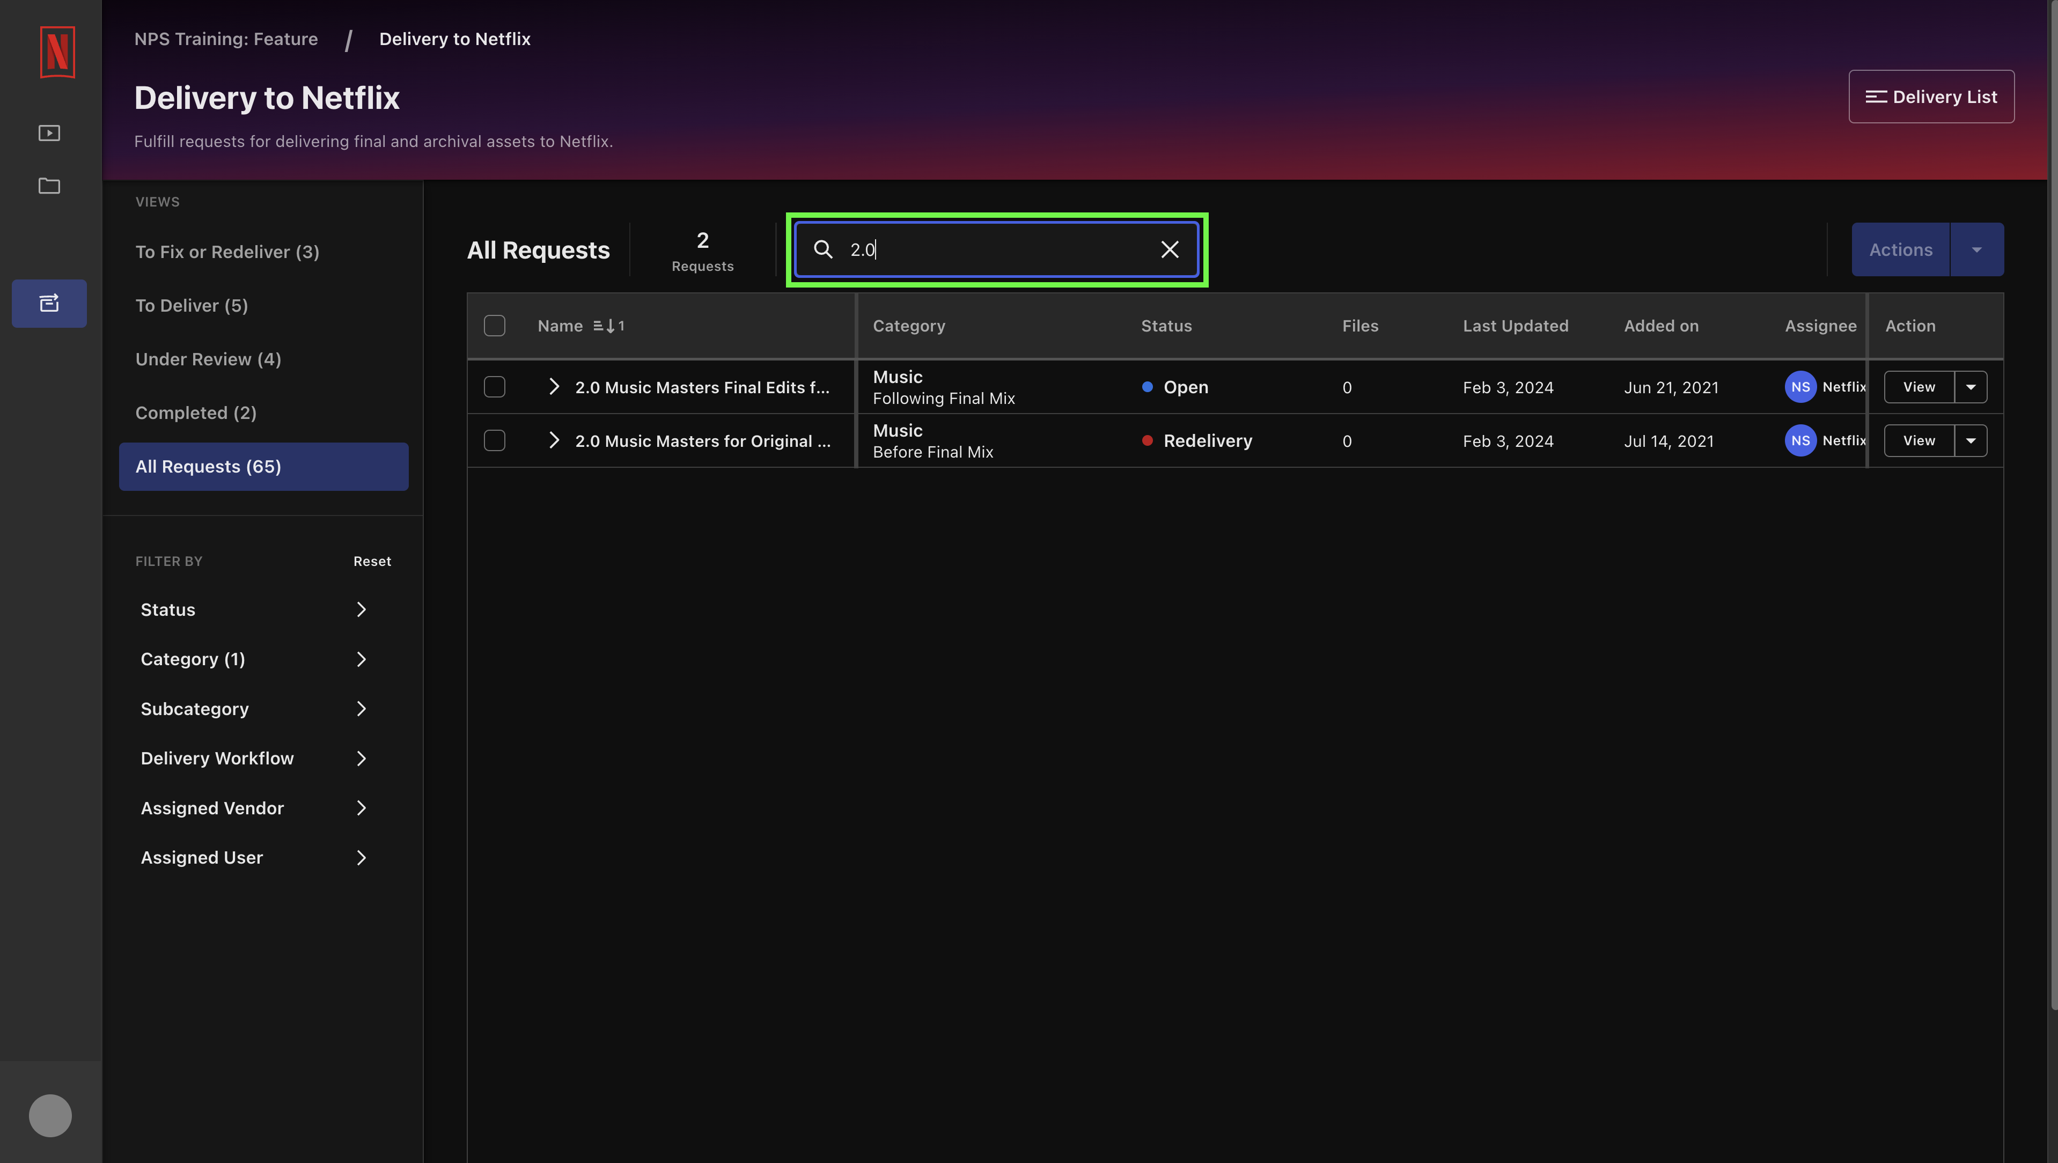Click the Redelivery status cell

pyautogui.click(x=1197, y=440)
